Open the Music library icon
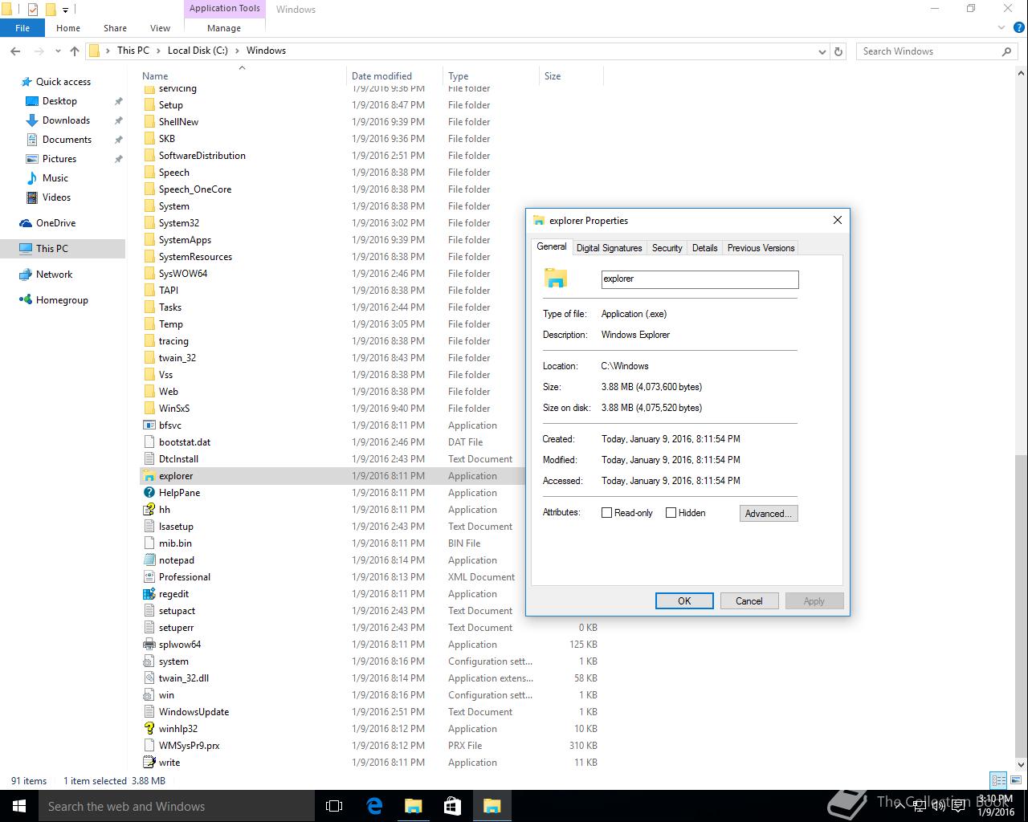Screen dimensions: 1028x822 (x=32, y=178)
